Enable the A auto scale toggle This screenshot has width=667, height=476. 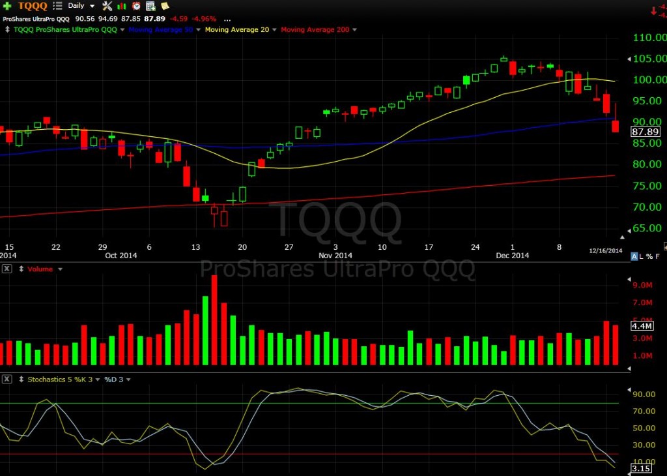pos(634,256)
